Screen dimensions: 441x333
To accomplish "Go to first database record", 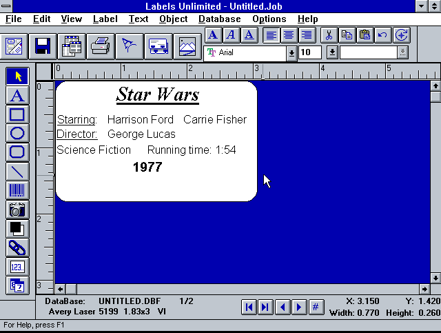I will (x=249, y=307).
